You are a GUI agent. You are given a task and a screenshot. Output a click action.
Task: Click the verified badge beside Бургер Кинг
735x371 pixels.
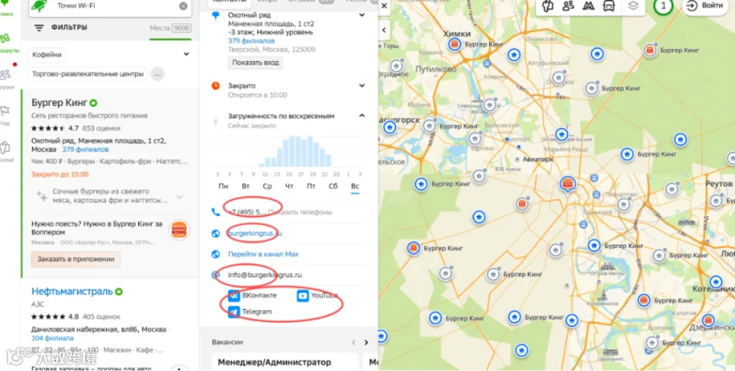[x=93, y=103]
